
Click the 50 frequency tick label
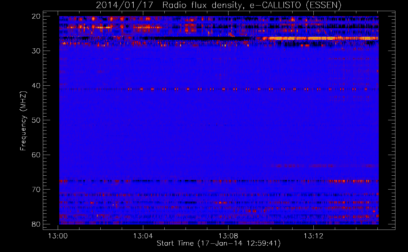[36, 120]
